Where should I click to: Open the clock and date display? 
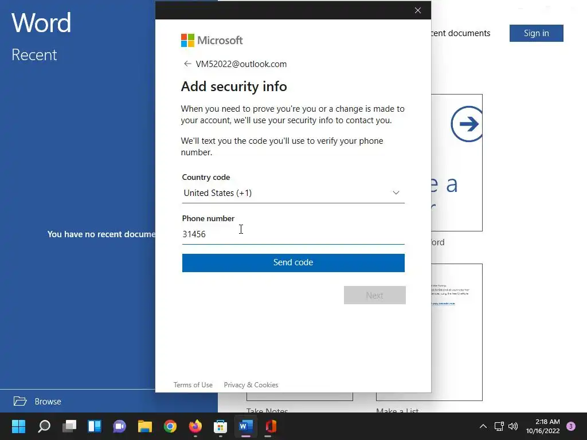543,426
